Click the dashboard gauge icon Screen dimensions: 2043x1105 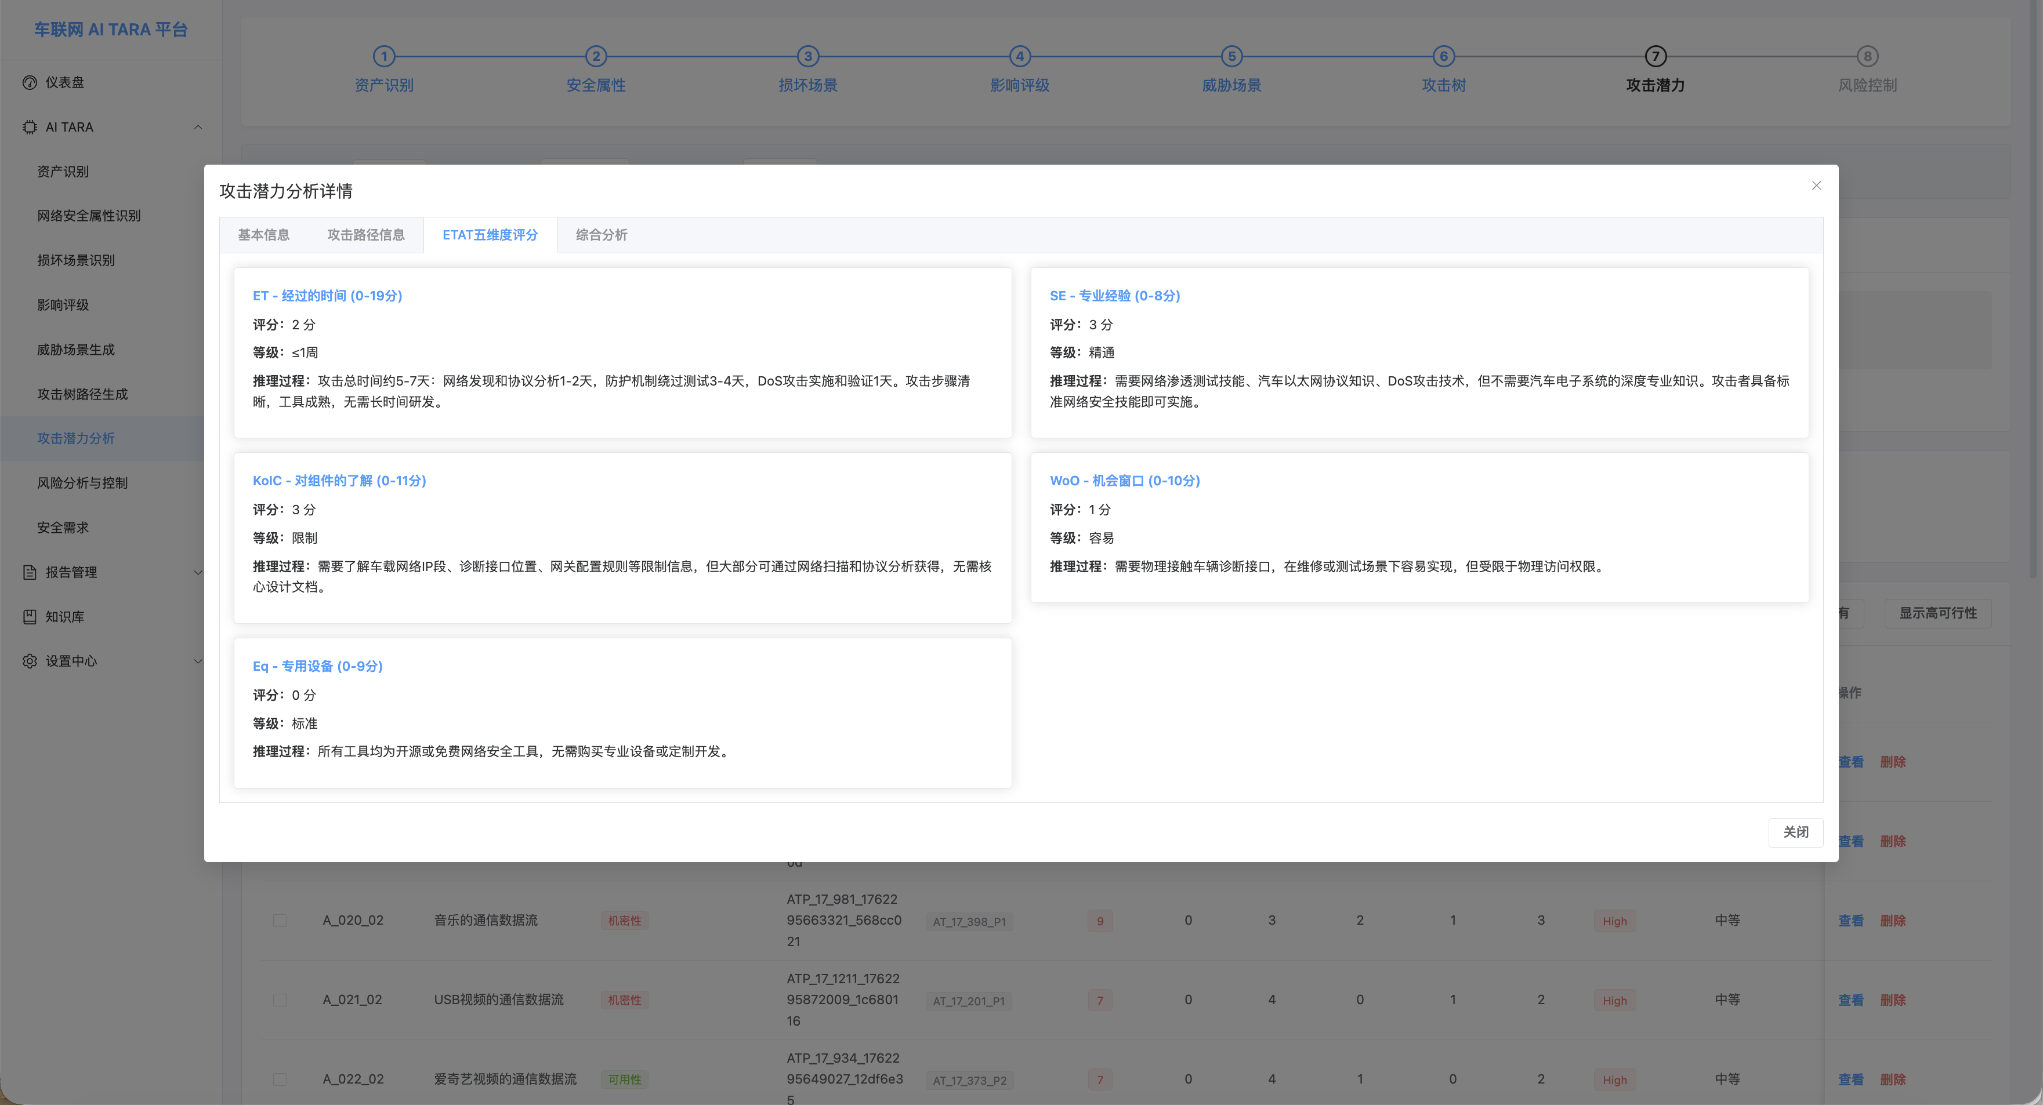30,82
